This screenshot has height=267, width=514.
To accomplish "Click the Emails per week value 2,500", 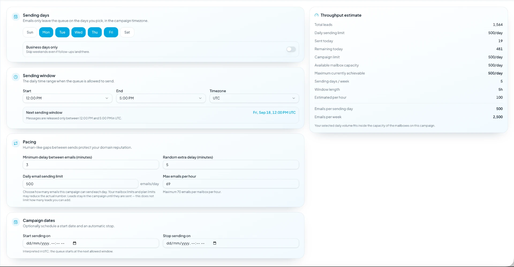I will tap(498, 117).
